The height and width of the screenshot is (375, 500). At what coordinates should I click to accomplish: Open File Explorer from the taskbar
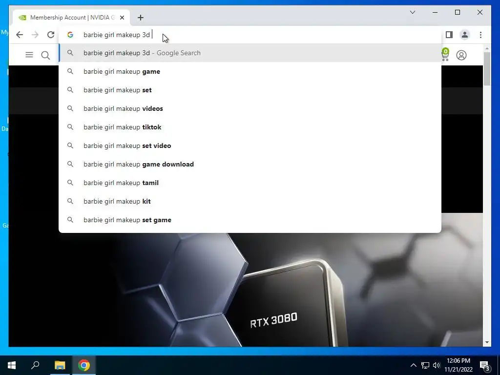coord(60,365)
